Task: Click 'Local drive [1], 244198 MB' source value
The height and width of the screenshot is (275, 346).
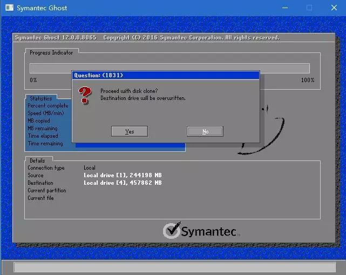Action: 123,175
